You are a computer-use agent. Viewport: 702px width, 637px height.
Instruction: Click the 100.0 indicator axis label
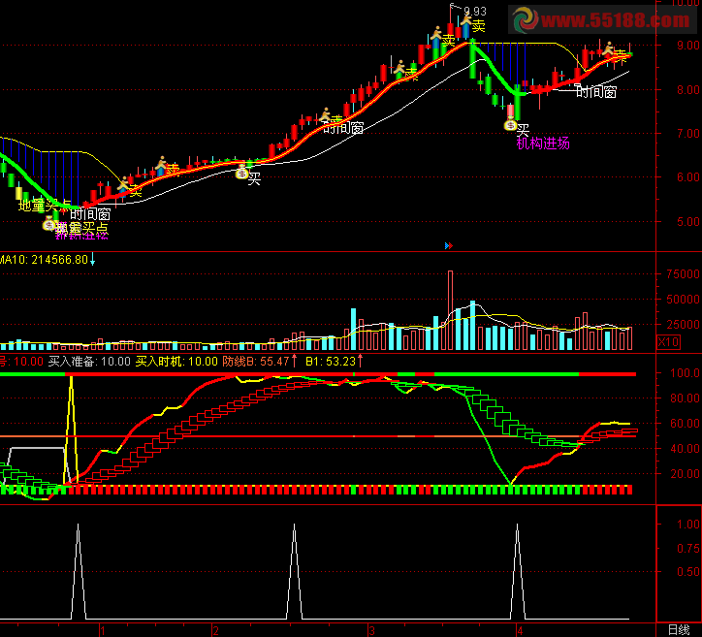coord(685,373)
